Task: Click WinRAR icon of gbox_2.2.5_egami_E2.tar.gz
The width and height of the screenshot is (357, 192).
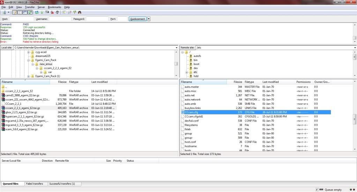Action: pos(3,112)
